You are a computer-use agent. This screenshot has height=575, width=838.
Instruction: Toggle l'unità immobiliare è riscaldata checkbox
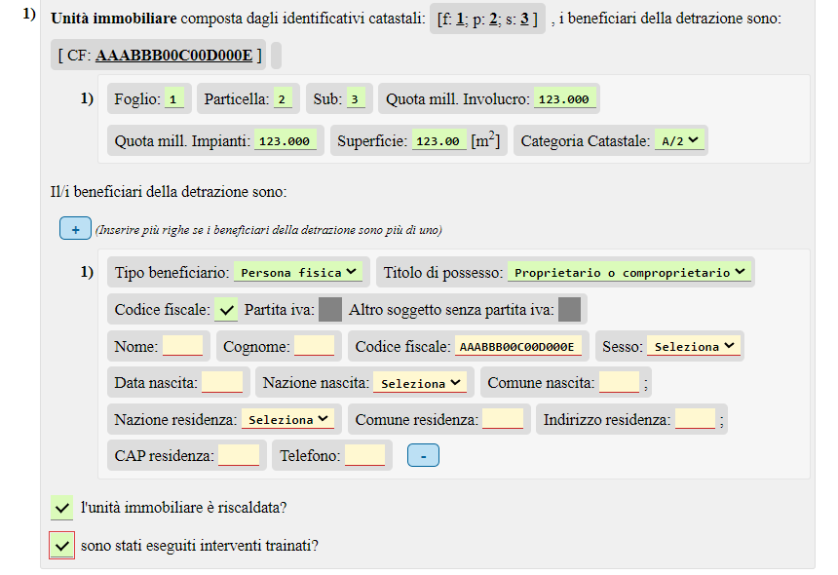tap(61, 508)
